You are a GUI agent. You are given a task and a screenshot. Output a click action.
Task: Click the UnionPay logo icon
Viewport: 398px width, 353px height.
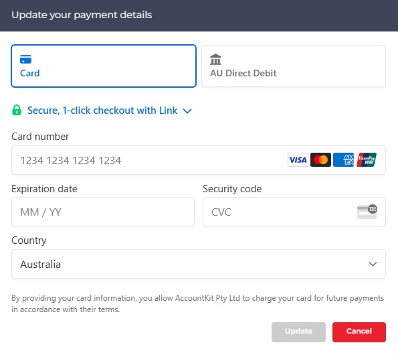[367, 160]
